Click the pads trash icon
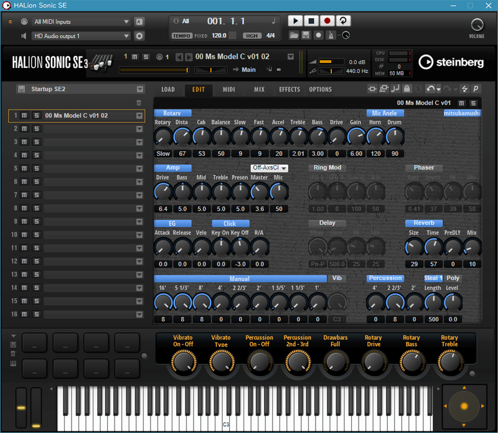The width and height of the screenshot is (498, 433). [13, 354]
